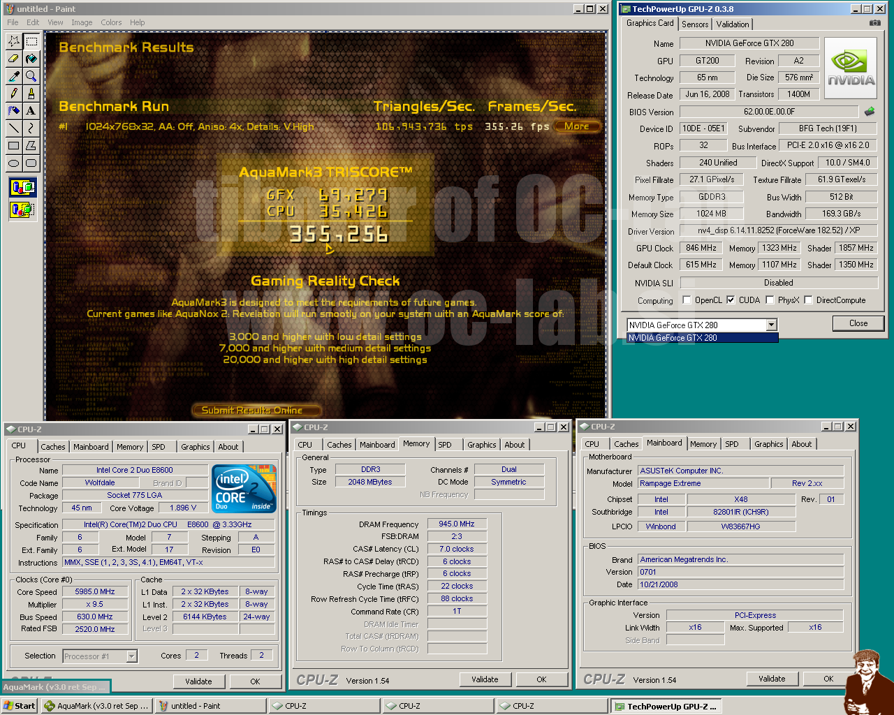
Task: Click the BIOS save chip icon in GPU-Z
Action: pos(870,111)
